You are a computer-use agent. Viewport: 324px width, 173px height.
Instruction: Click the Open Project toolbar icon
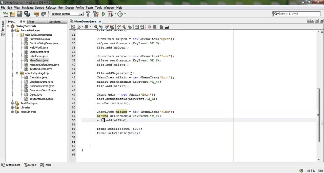(19, 14)
